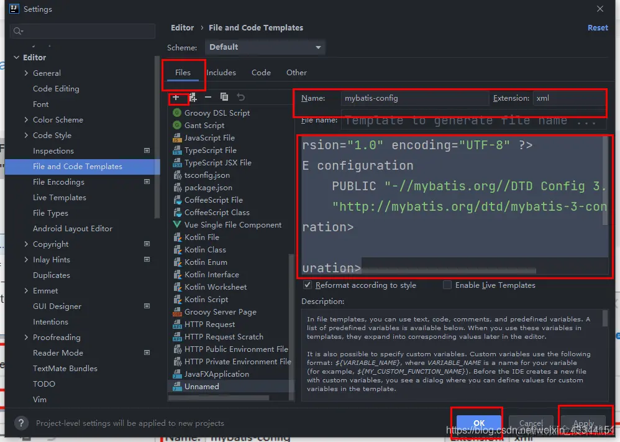
Task: Click the TypeScript File template icon
Action: (177, 150)
